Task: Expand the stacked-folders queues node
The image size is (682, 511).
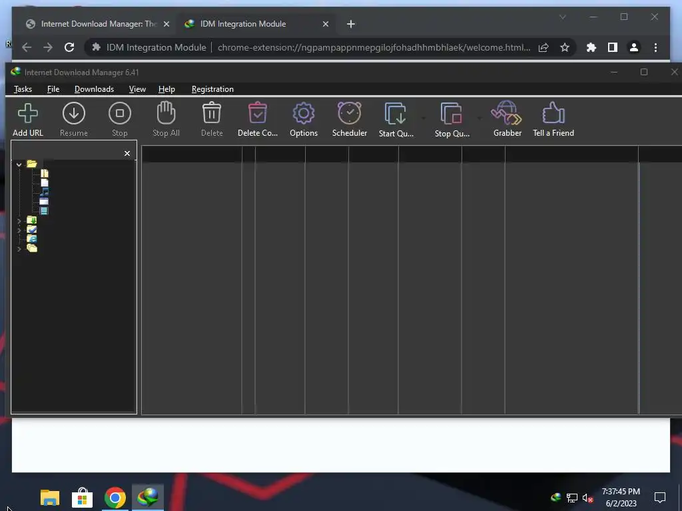Action: click(x=19, y=249)
